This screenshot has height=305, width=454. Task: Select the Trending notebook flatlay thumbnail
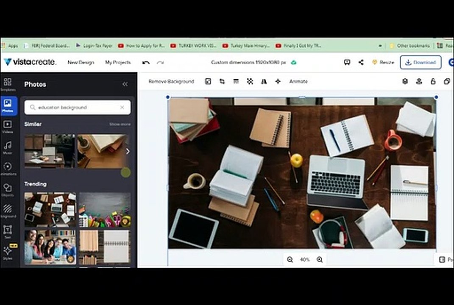(105, 247)
